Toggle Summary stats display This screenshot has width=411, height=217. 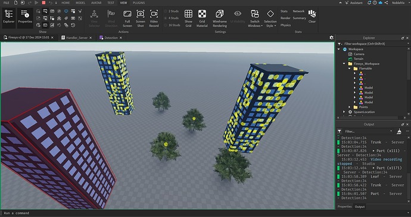[x=300, y=18]
